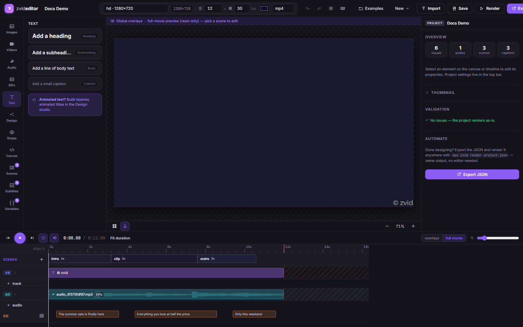
Task: Add a new visual track
Action: point(14,284)
